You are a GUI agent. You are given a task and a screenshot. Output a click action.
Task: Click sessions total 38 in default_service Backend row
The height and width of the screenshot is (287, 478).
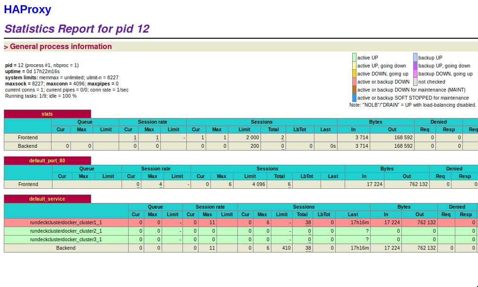tap(308, 248)
